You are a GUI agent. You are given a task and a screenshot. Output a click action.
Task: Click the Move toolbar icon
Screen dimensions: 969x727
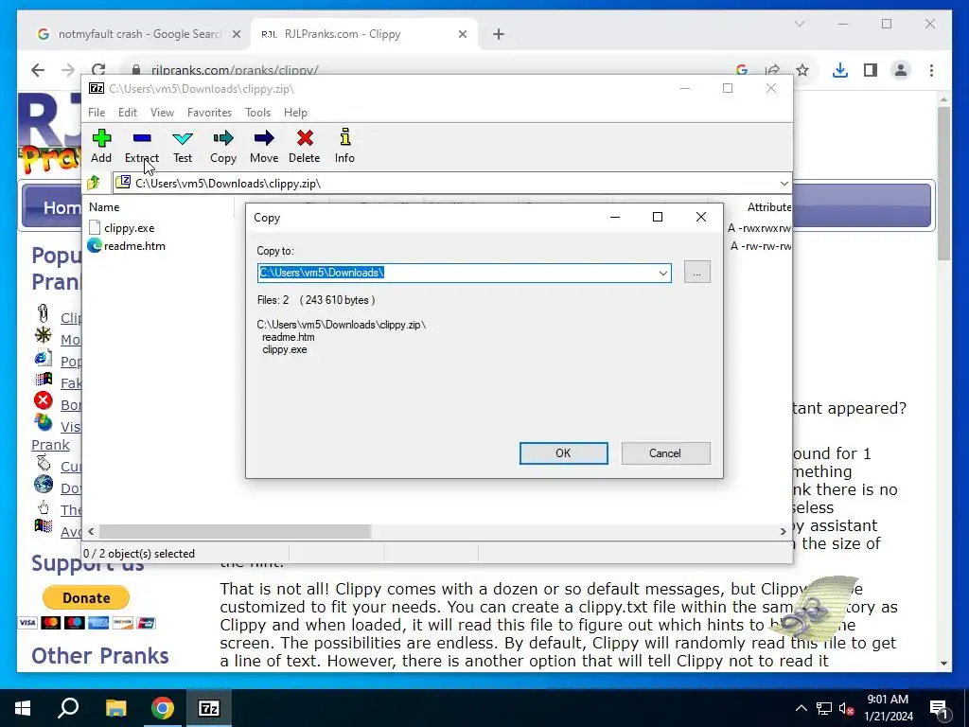(x=264, y=146)
